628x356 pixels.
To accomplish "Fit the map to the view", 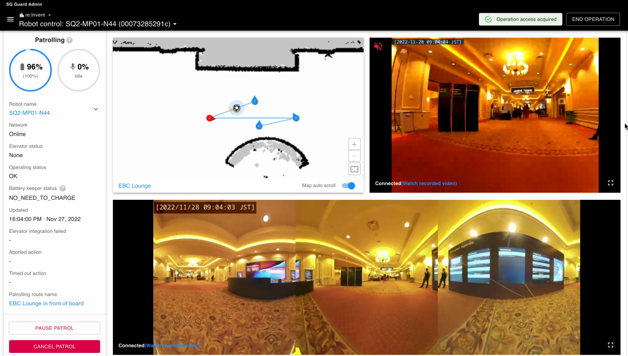I will (354, 169).
